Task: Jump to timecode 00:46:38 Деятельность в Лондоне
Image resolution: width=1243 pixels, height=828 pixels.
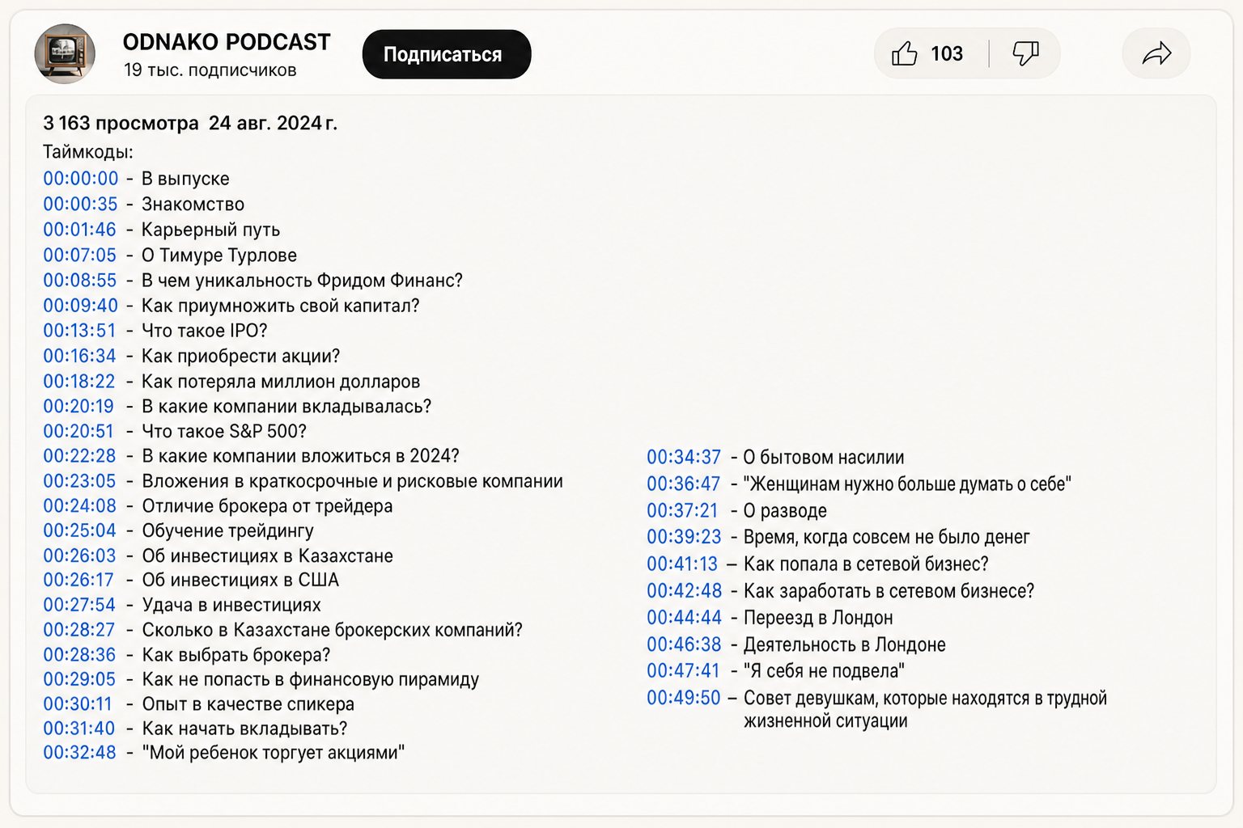Action: click(684, 644)
